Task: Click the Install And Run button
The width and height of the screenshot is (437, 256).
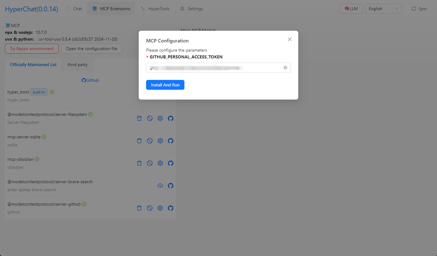Action: tap(165, 85)
